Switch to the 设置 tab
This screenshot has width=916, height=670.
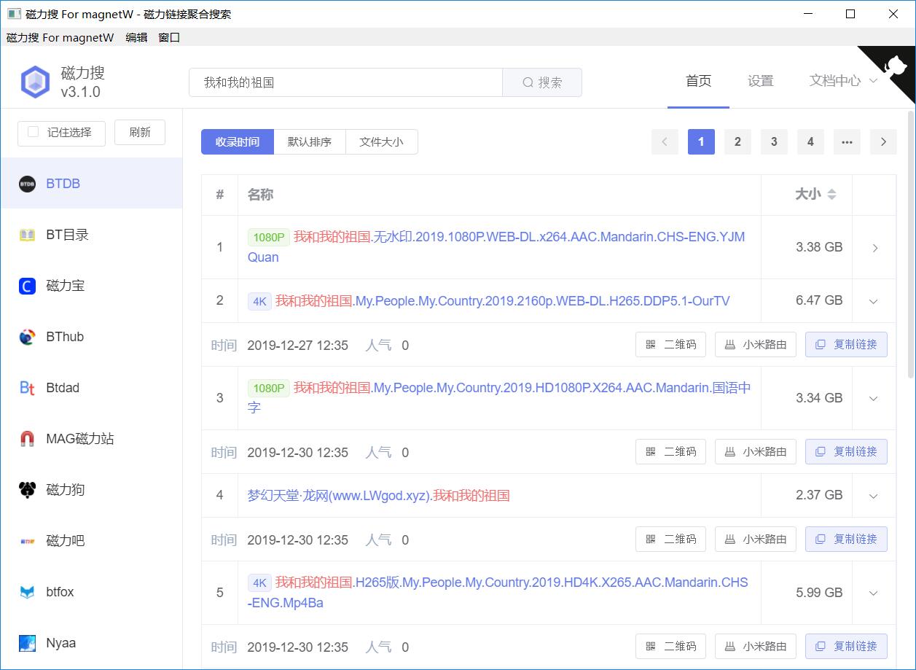tap(760, 81)
